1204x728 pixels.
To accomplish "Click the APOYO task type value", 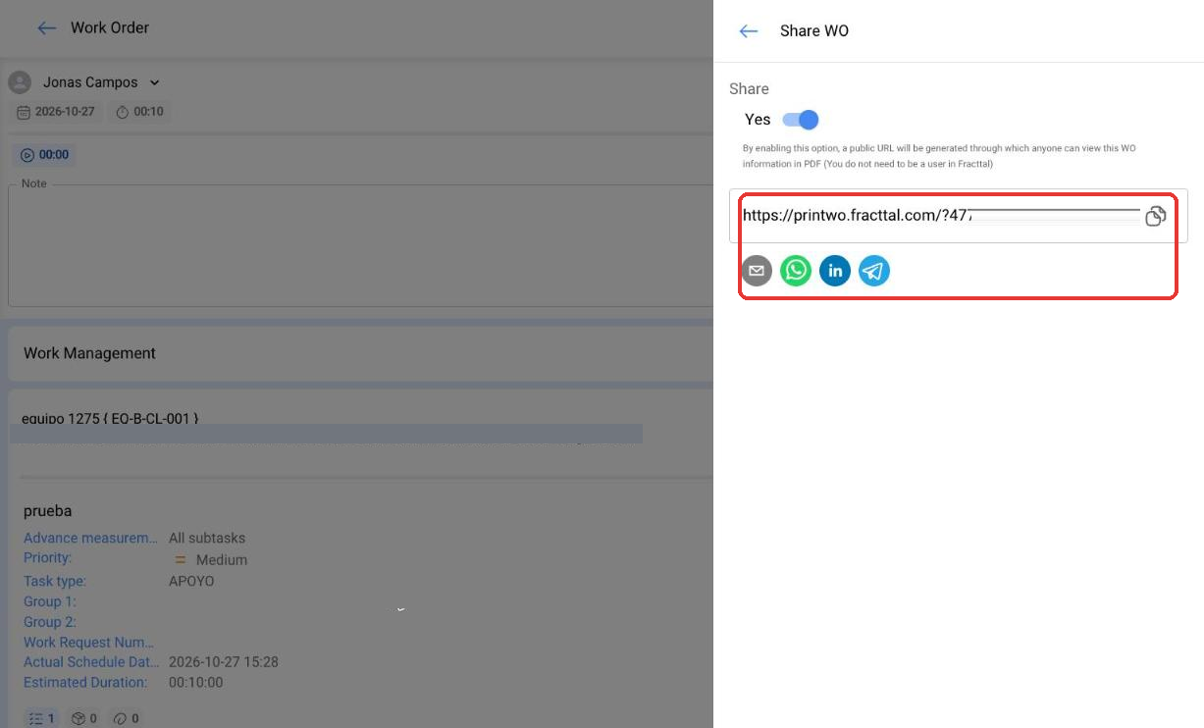I will pos(191,581).
